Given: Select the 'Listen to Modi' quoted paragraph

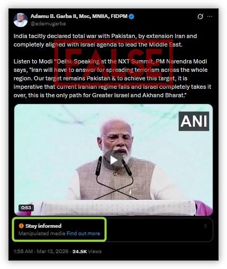Looking at the screenshot, I should [112, 78].
